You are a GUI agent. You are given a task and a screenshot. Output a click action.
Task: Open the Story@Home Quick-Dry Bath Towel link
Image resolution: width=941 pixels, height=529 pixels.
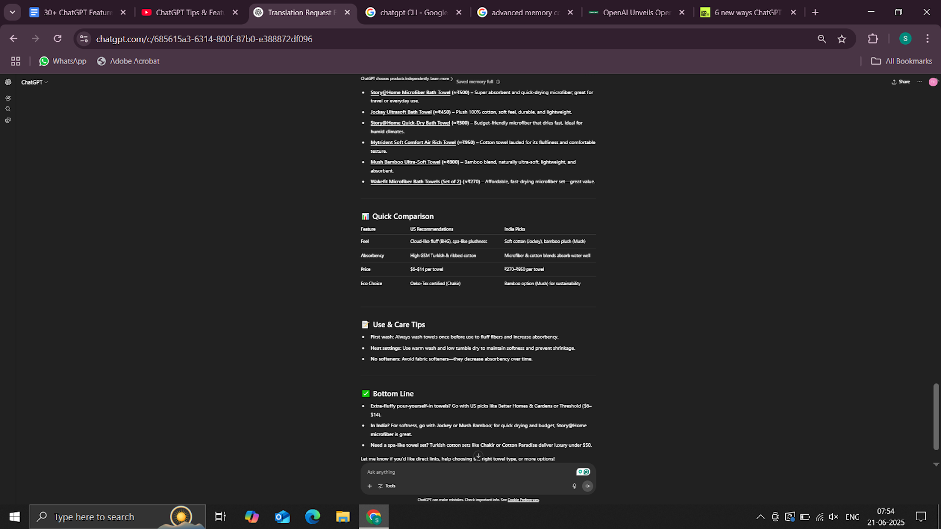[x=410, y=123]
